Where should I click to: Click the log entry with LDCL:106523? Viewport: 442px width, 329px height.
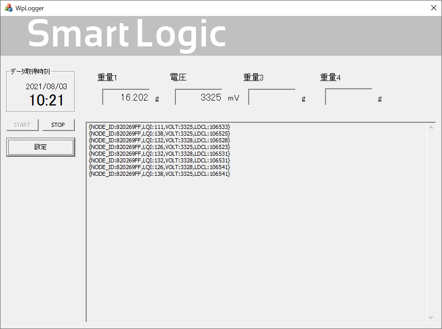pyautogui.click(x=159, y=147)
